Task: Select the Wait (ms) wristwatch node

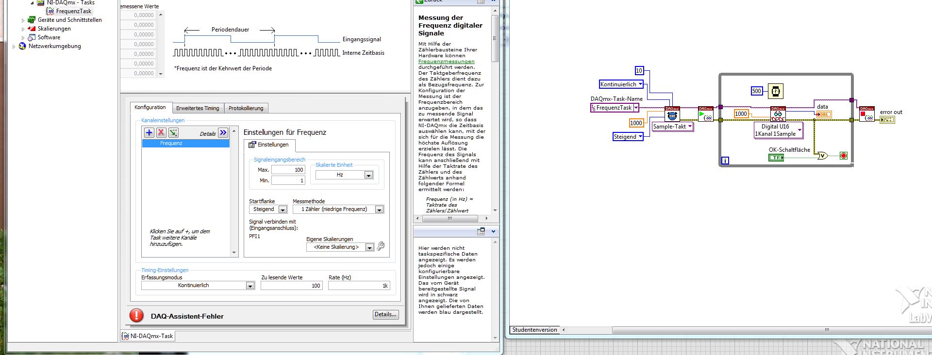Action: tap(776, 91)
